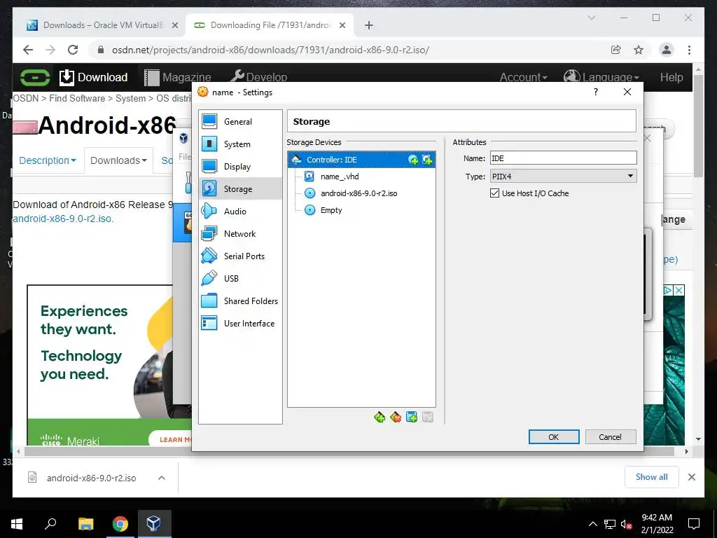This screenshot has width=717, height=538.
Task: Open Windows Start menu
Action: coord(17,523)
